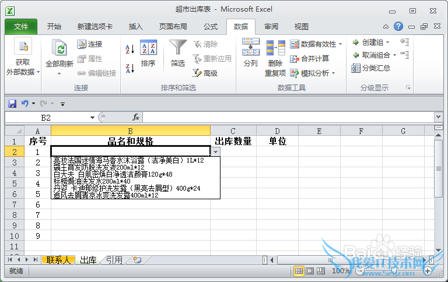Image resolution: width=448 pixels, height=282 pixels.
Task: Select column C header
Action: tap(233, 131)
